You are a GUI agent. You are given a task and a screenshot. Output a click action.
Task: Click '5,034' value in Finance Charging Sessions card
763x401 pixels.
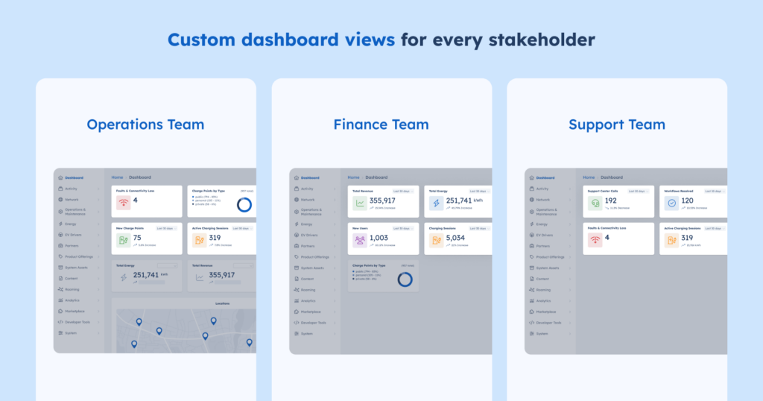[x=455, y=238]
